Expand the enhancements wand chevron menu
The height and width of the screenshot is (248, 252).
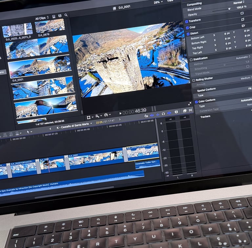click(101, 115)
